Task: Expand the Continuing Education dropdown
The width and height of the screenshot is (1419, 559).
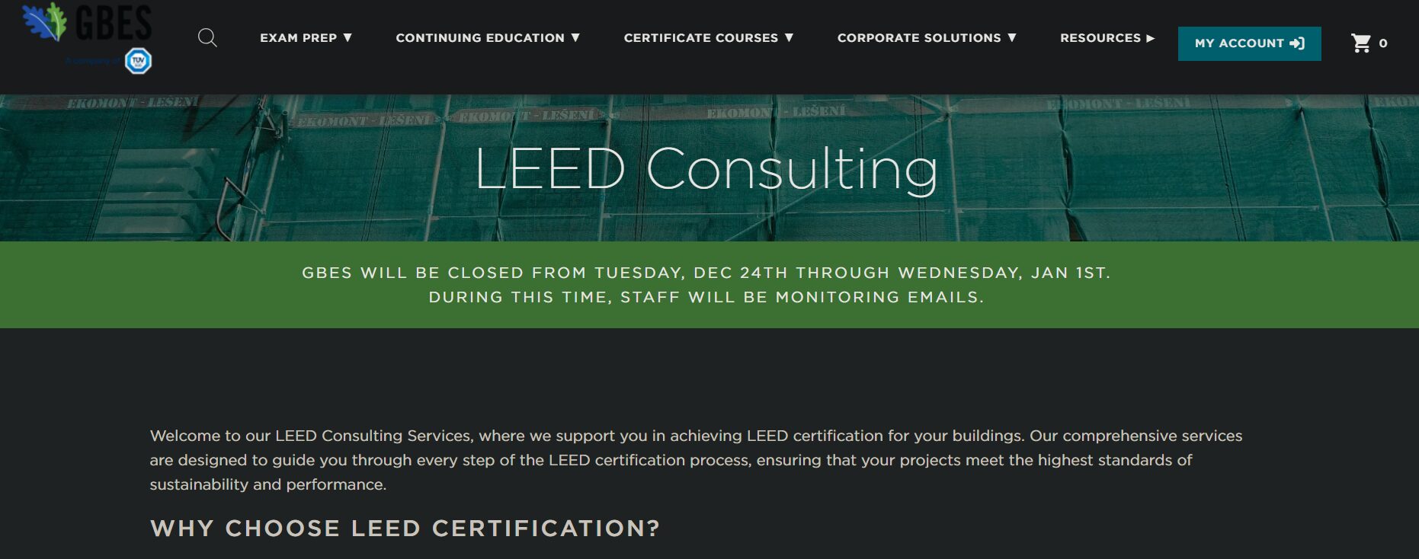Action: click(x=574, y=37)
